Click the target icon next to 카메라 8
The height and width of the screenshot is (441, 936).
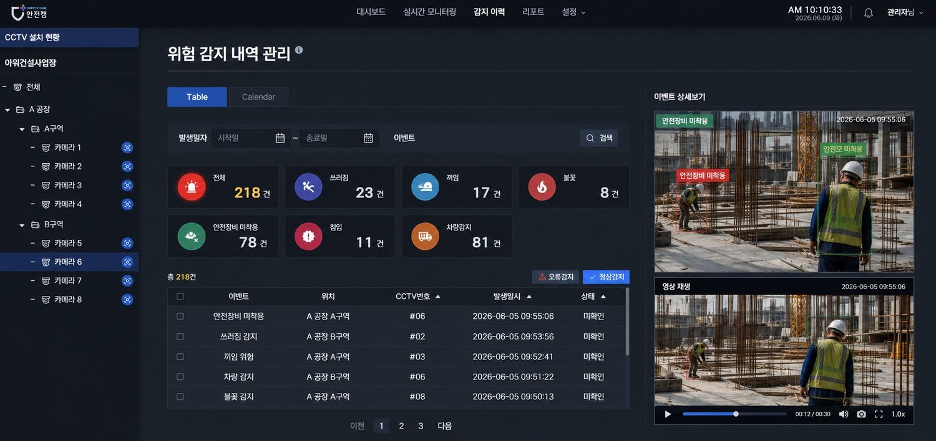(x=127, y=300)
